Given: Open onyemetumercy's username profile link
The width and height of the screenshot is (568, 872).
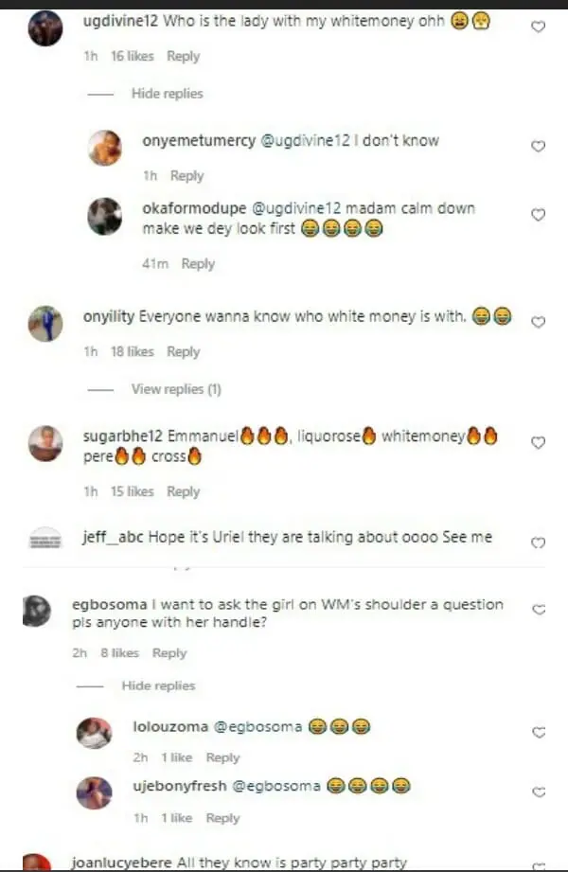Looking at the screenshot, I should [x=199, y=141].
